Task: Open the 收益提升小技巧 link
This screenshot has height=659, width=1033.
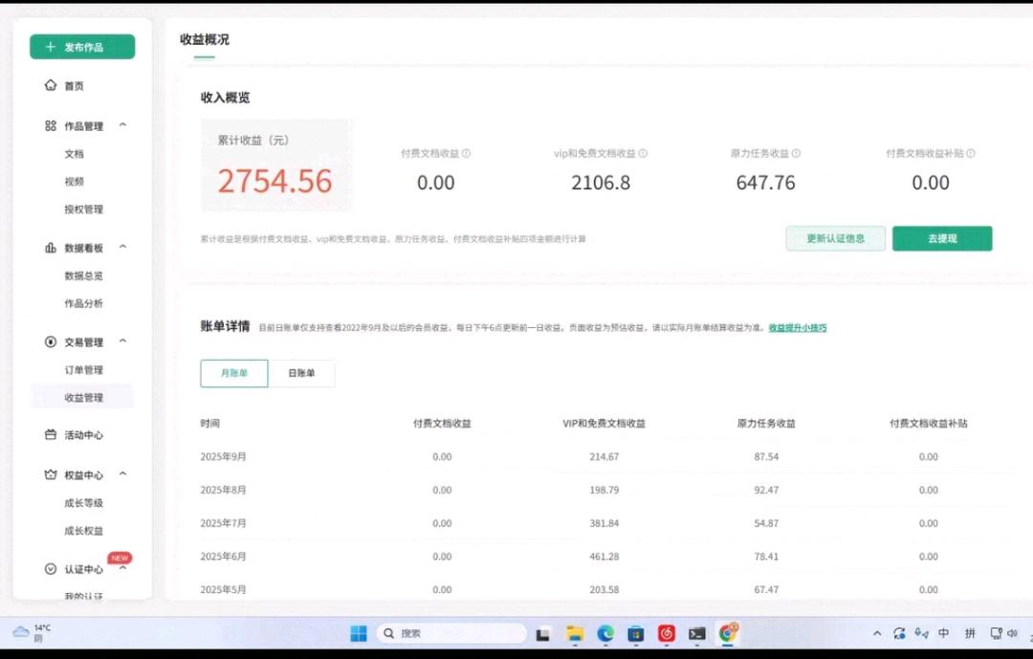Action: click(x=798, y=327)
